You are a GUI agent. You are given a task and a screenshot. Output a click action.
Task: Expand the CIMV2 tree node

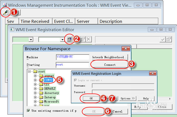35,80
